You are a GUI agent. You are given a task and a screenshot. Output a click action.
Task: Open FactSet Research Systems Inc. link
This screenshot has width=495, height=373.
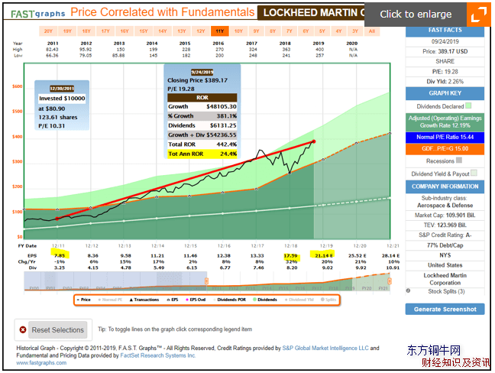coord(158,355)
